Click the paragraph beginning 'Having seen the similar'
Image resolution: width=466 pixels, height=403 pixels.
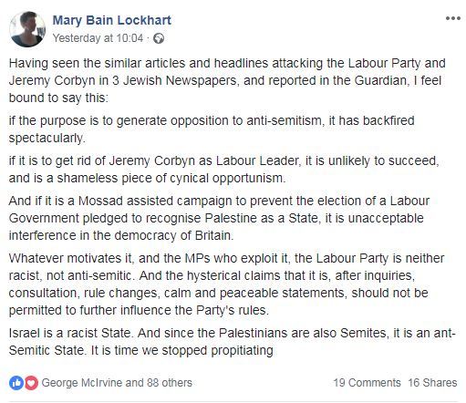(227, 81)
